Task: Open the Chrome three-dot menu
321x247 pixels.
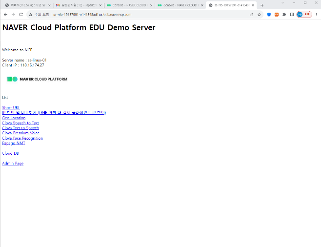Action: tap(317, 15)
